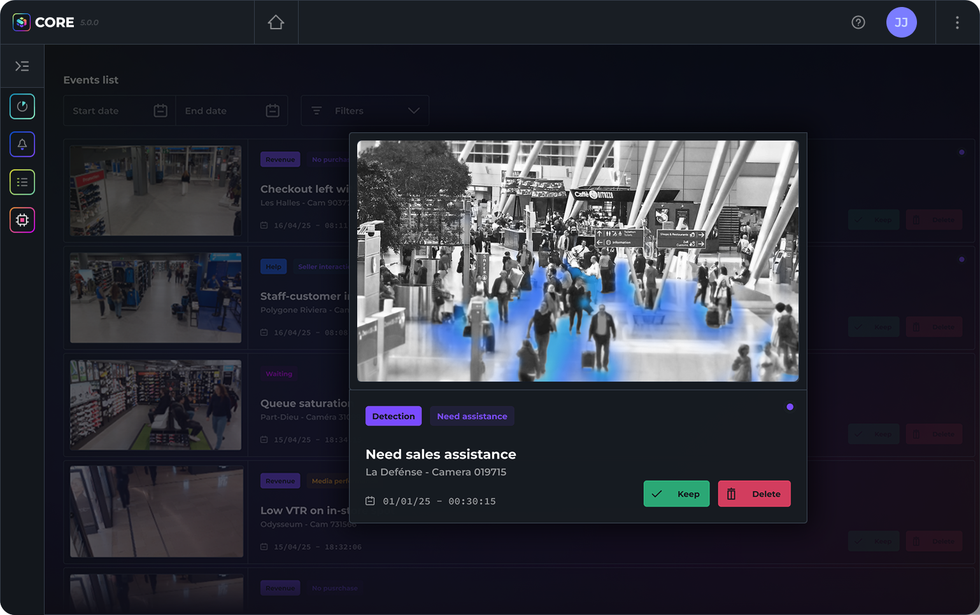This screenshot has height=615, width=980.
Task: Open the three-dot options menu
Action: pyautogui.click(x=956, y=22)
